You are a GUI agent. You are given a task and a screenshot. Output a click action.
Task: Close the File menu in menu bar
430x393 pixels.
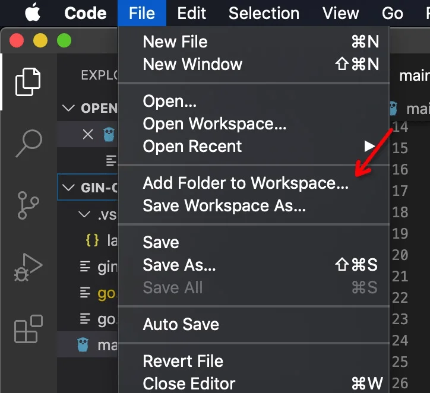tap(142, 13)
